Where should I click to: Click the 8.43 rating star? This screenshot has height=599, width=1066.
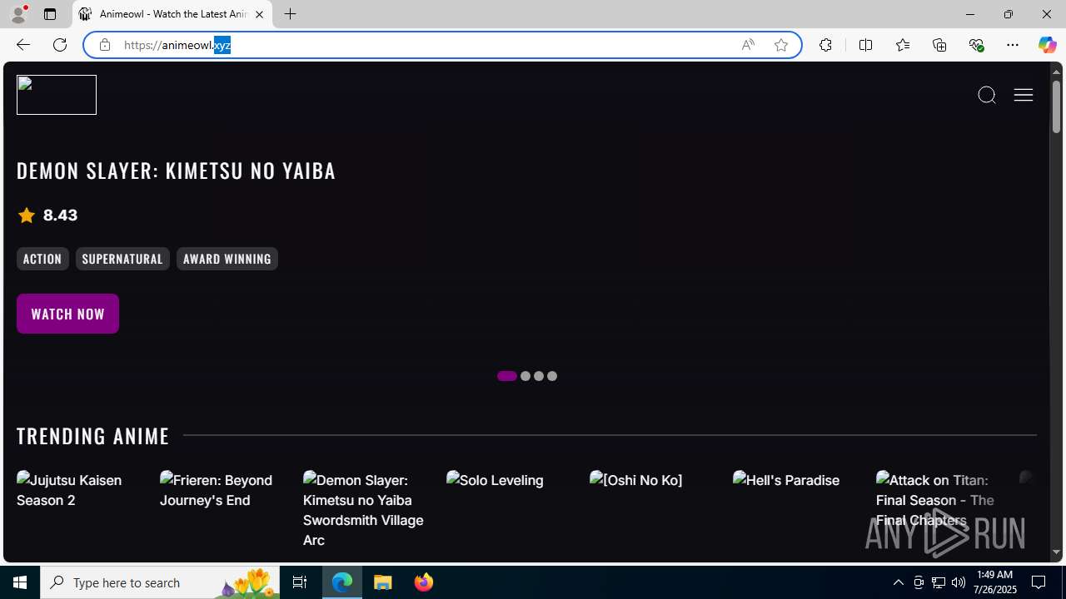[x=27, y=215]
